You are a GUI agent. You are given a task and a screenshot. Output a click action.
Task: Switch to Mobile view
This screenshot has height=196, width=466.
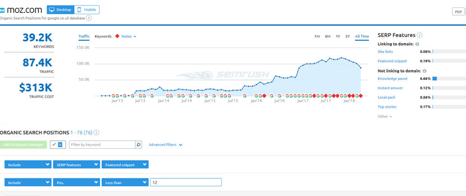point(87,10)
